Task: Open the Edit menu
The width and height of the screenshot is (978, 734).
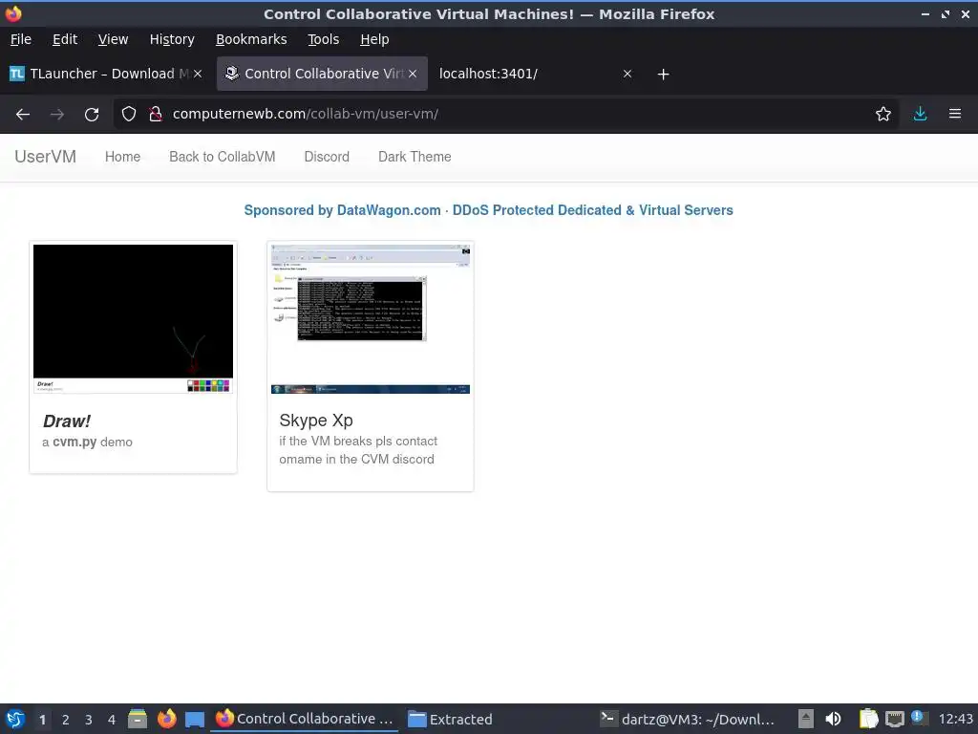Action: click(x=65, y=39)
